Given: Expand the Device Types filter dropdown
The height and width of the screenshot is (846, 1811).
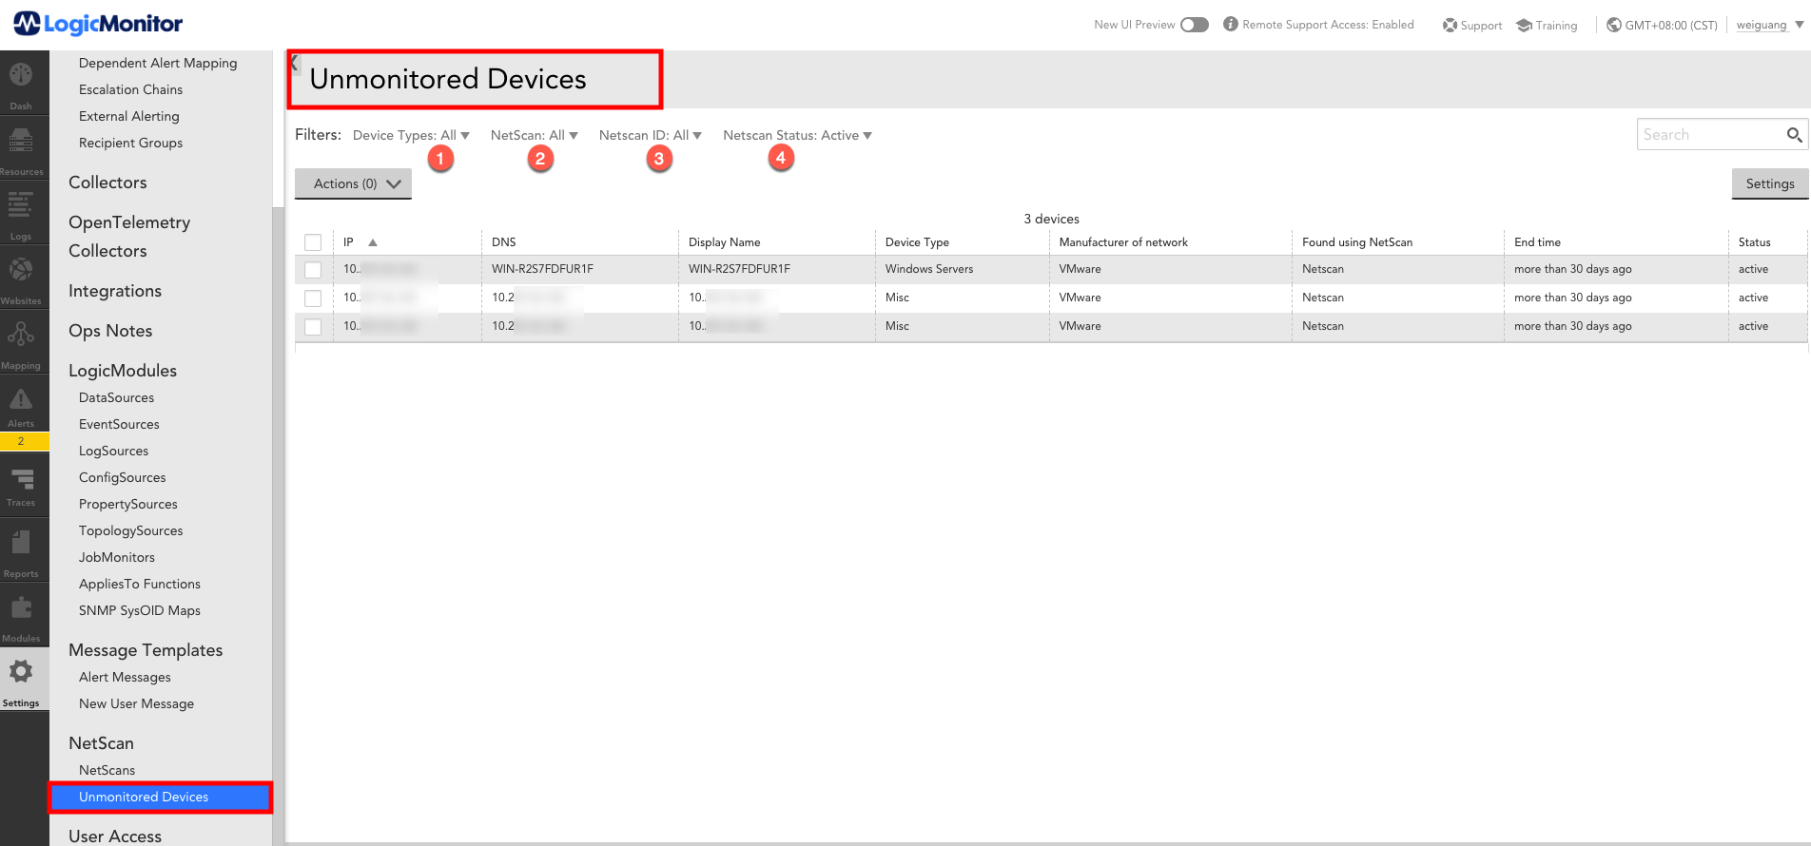Looking at the screenshot, I should (411, 136).
